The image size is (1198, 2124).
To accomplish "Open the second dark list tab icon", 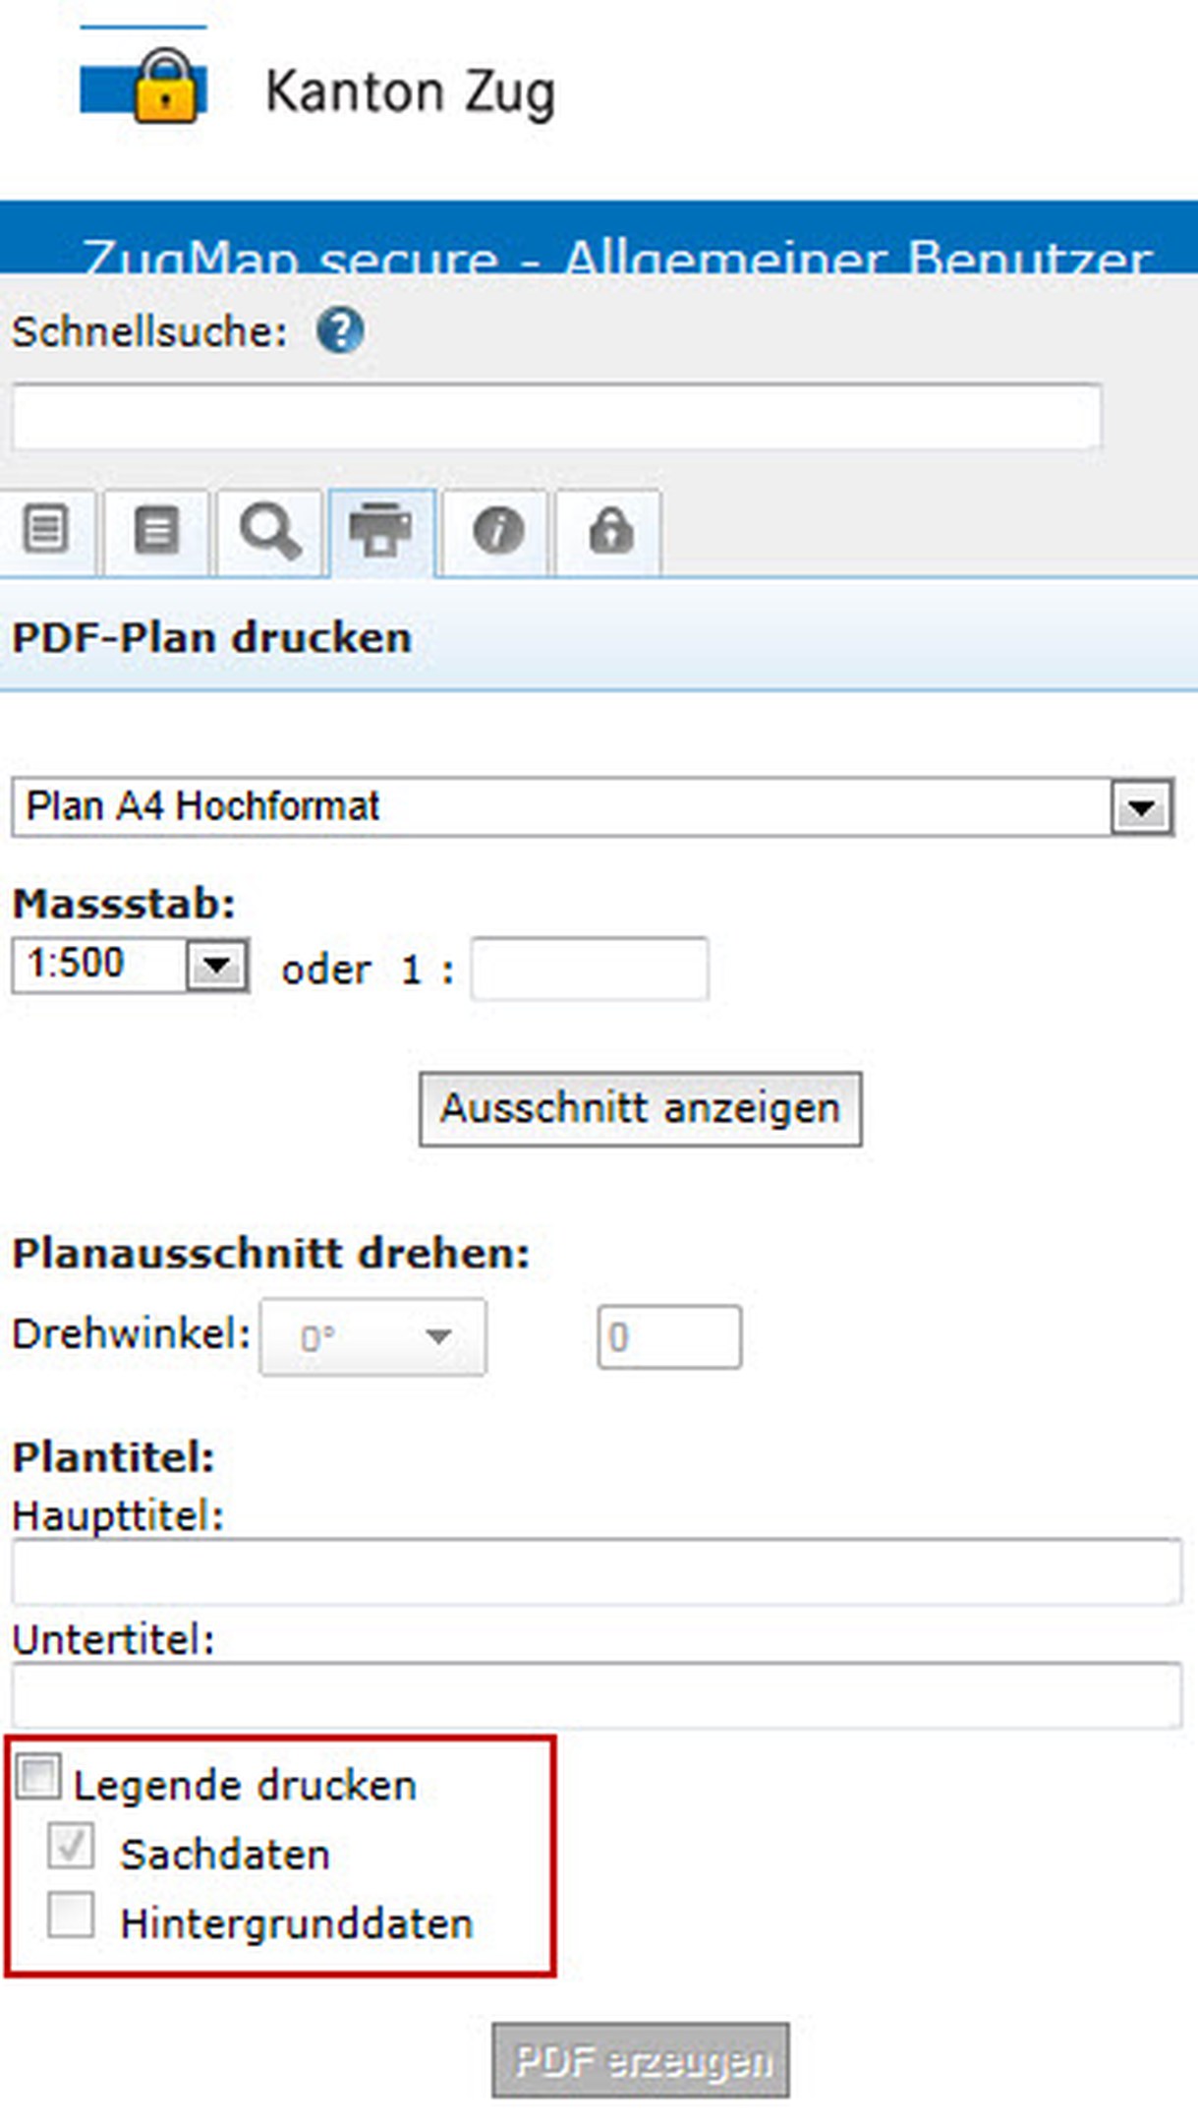I will pyautogui.click(x=156, y=531).
